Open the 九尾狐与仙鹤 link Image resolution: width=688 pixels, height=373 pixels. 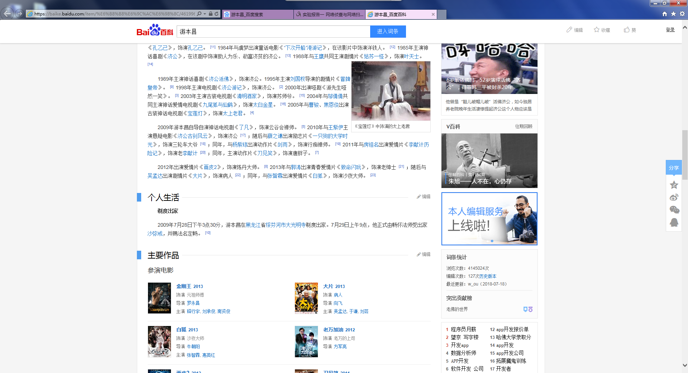pos(218,105)
